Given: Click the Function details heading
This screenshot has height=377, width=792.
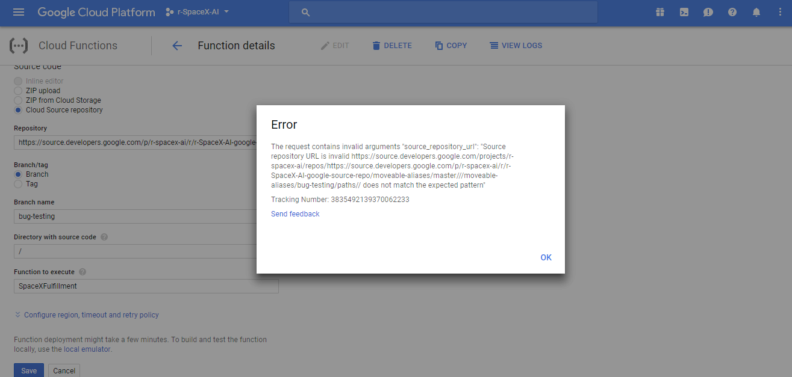Looking at the screenshot, I should (236, 46).
